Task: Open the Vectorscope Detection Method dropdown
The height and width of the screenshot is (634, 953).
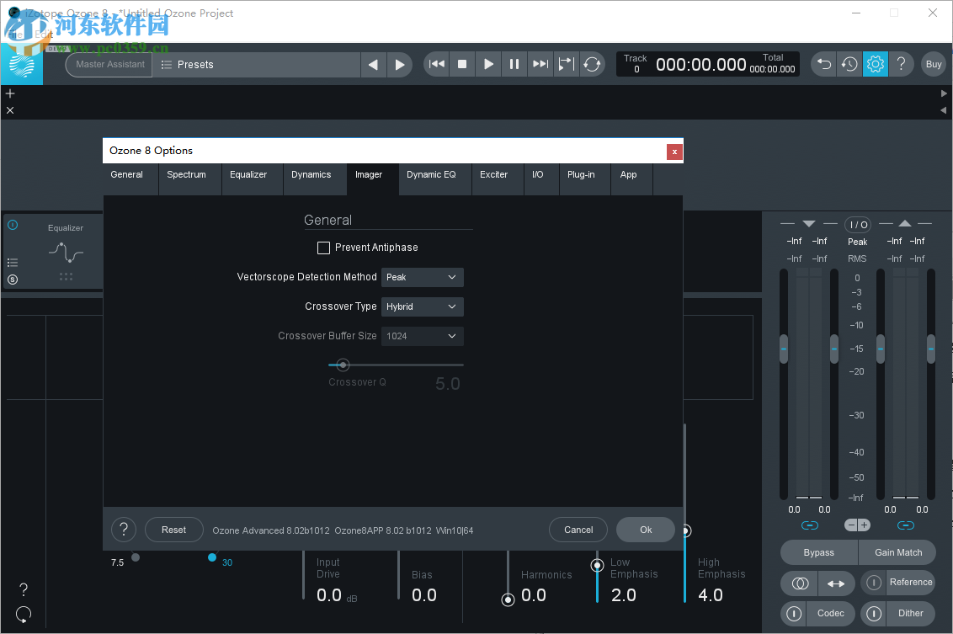Action: click(422, 277)
